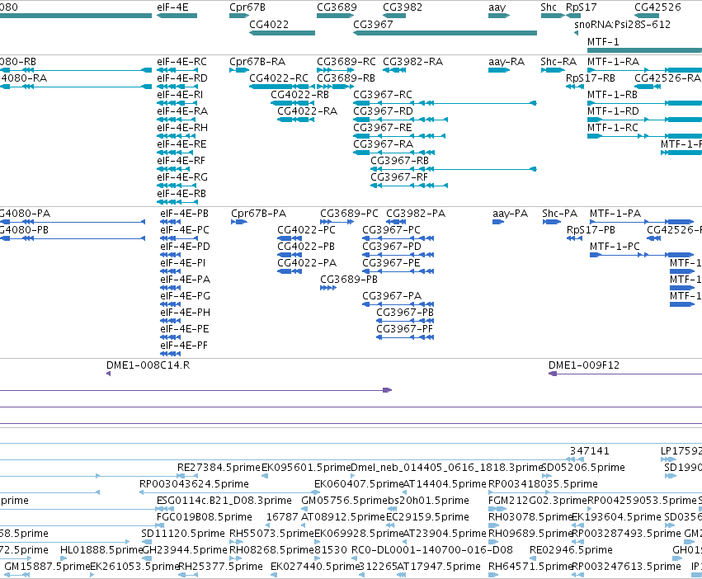
Task: Click EST FGC019B08.5prime
Action: pos(204,517)
